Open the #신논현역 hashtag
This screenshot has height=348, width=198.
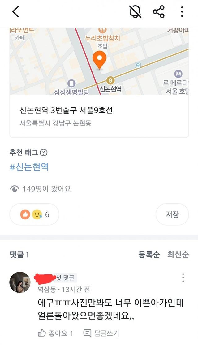click(x=29, y=167)
